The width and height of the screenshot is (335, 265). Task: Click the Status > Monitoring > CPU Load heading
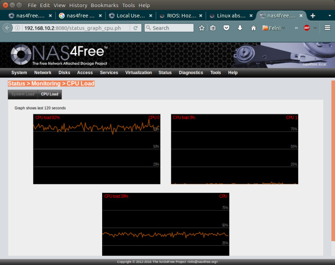coord(51,83)
